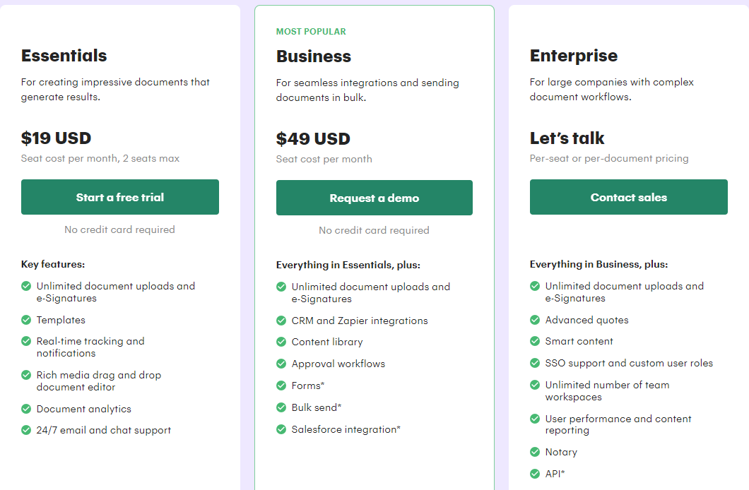Click the 'Request a demo' button
The image size is (749, 490).
(374, 197)
